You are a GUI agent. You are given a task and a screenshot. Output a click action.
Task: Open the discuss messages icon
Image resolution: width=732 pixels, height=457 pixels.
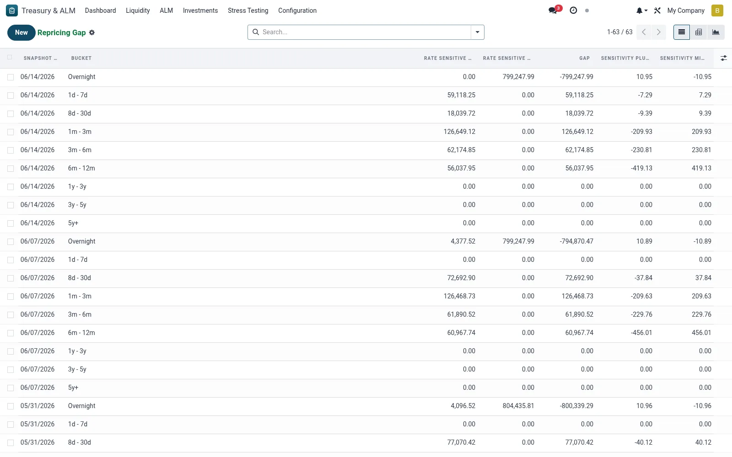pos(553,11)
